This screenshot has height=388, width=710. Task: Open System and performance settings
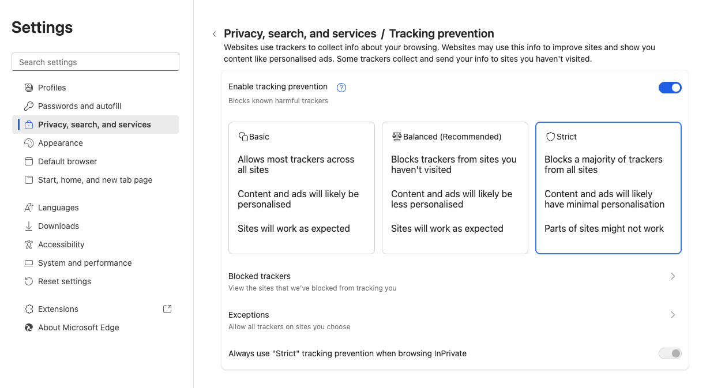click(85, 263)
